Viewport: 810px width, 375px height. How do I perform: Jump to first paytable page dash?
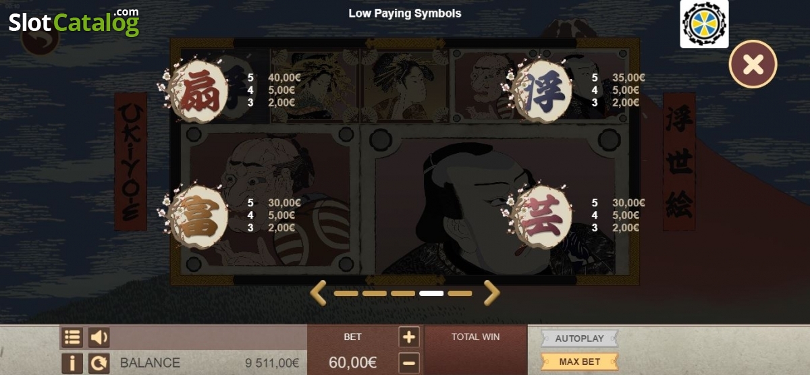[346, 293]
